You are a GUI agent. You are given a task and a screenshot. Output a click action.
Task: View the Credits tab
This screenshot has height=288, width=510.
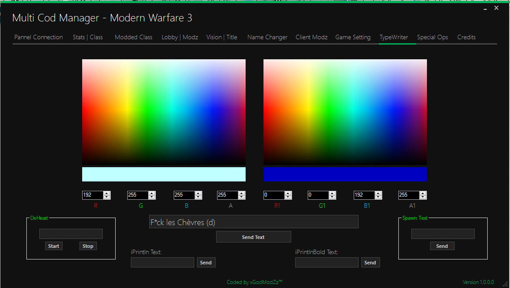(x=466, y=37)
